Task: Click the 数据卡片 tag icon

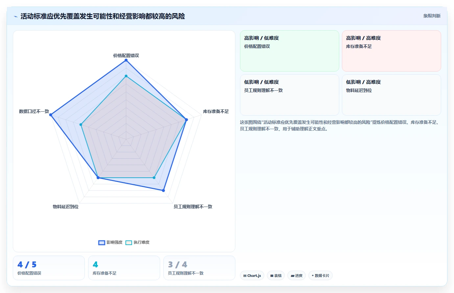Action: 313,276
